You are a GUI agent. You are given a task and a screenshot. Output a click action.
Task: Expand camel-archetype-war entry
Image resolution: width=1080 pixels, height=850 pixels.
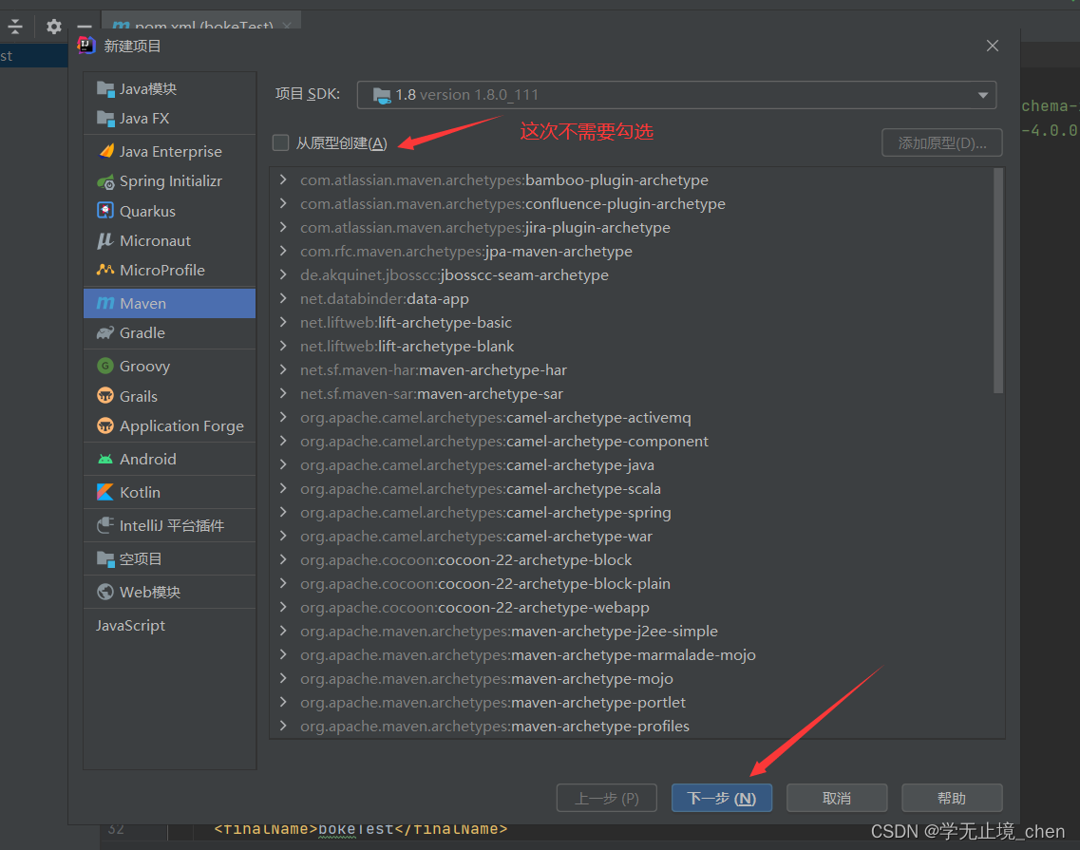point(283,536)
